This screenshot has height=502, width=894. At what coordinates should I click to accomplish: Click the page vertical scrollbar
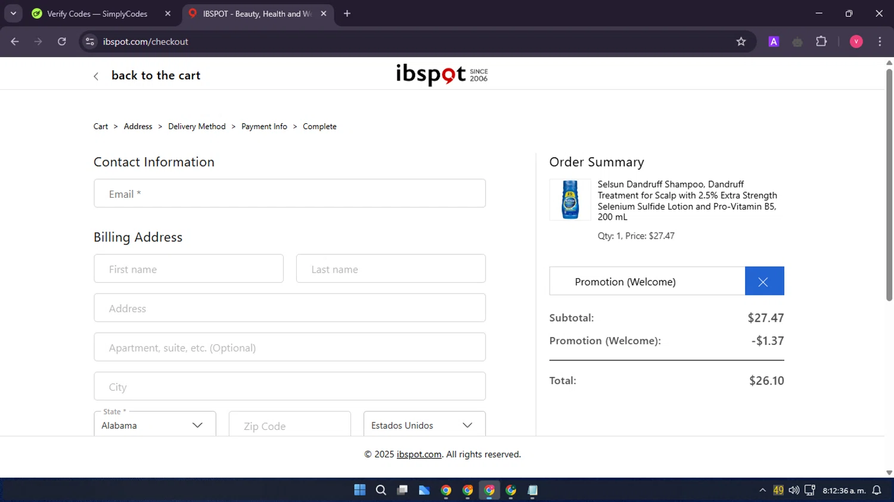tap(889, 185)
